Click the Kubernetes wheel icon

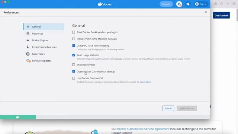28,54
